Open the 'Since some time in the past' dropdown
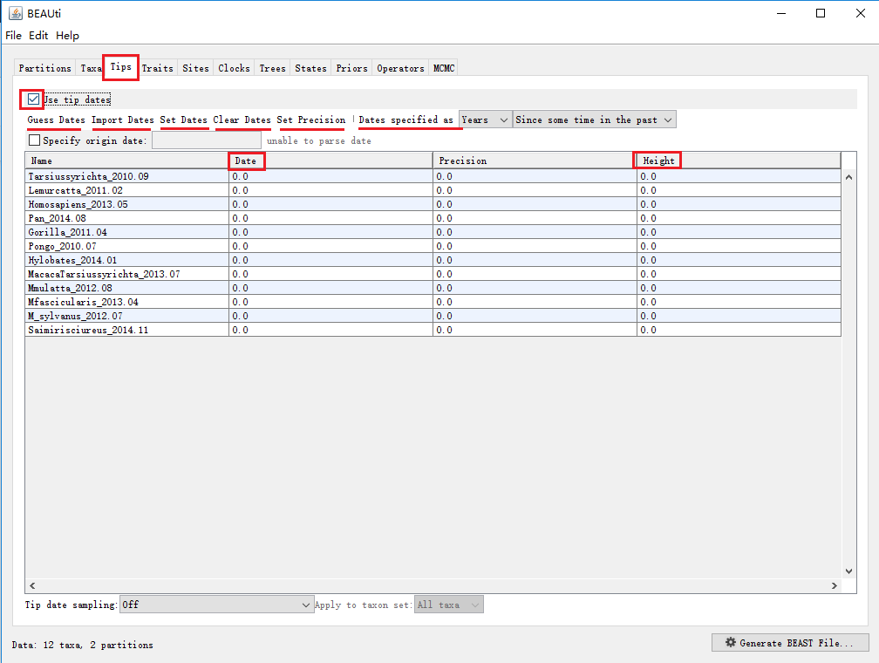 (594, 120)
